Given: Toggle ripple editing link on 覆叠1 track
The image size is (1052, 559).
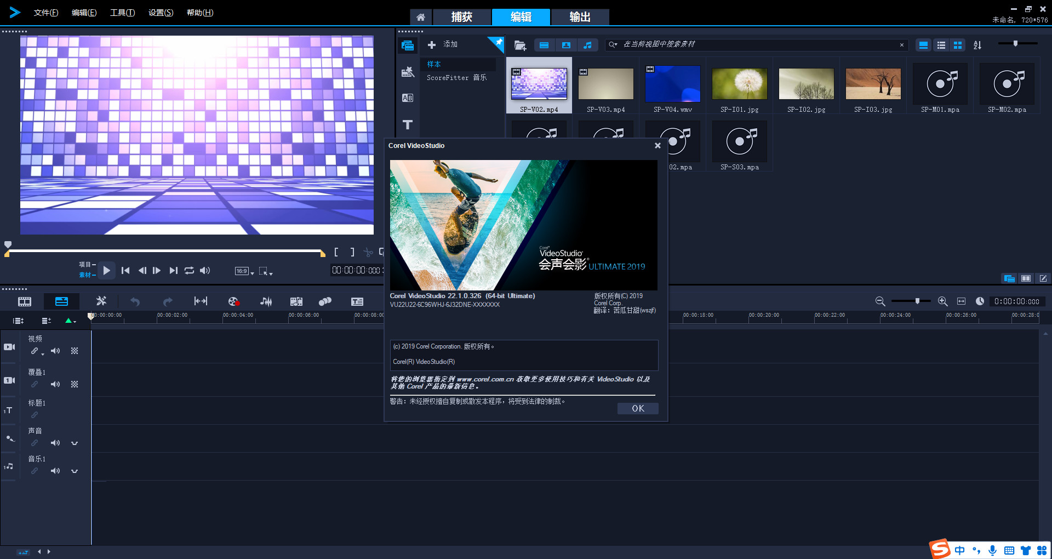Looking at the screenshot, I should click(35, 384).
